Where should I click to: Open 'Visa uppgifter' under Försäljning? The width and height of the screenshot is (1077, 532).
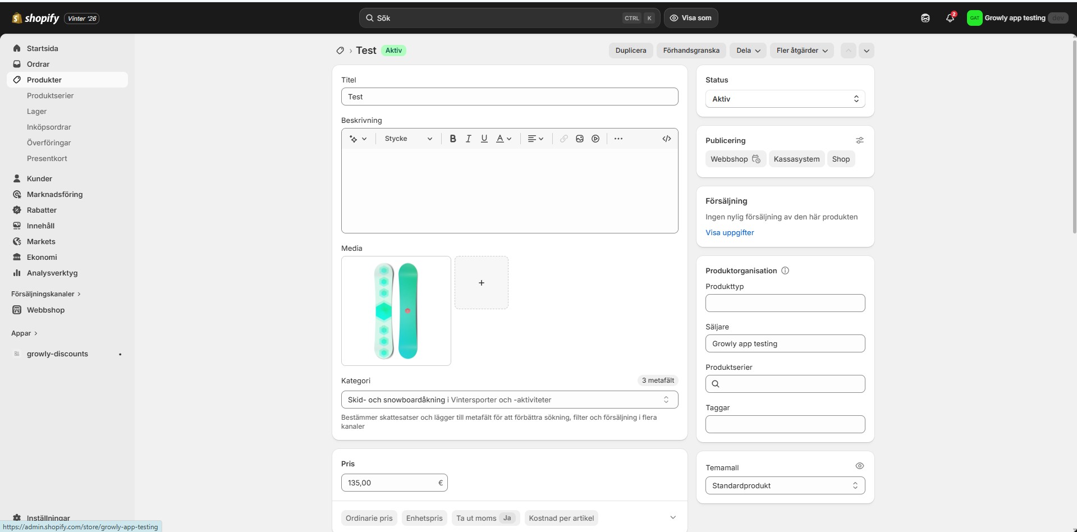[730, 232]
